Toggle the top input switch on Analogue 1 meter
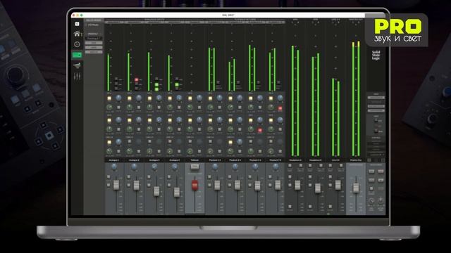 (x=116, y=79)
